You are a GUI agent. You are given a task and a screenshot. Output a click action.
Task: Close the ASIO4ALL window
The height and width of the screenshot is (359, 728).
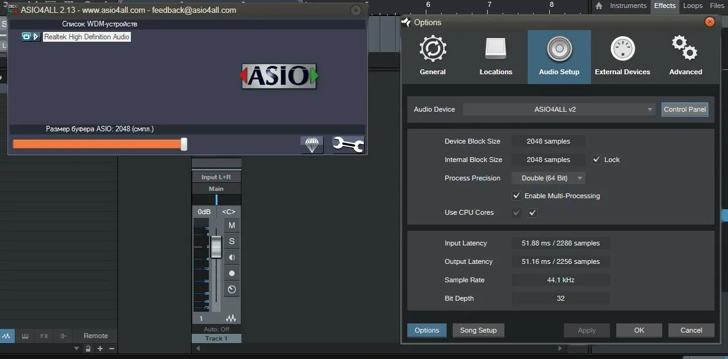point(356,10)
